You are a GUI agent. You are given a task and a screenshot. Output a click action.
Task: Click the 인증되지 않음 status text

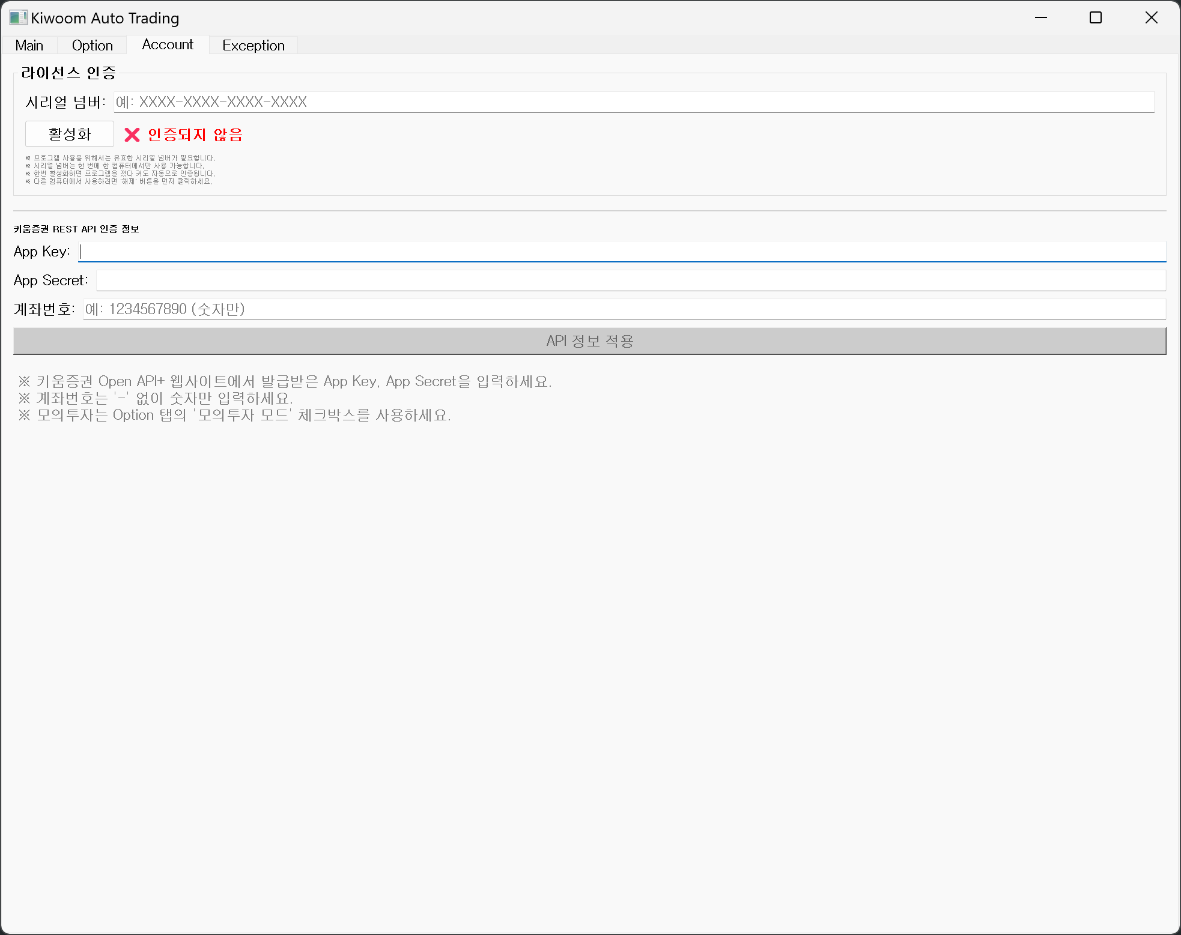click(195, 135)
